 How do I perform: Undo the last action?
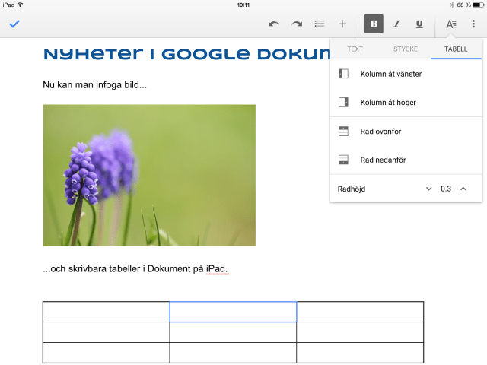(x=273, y=24)
